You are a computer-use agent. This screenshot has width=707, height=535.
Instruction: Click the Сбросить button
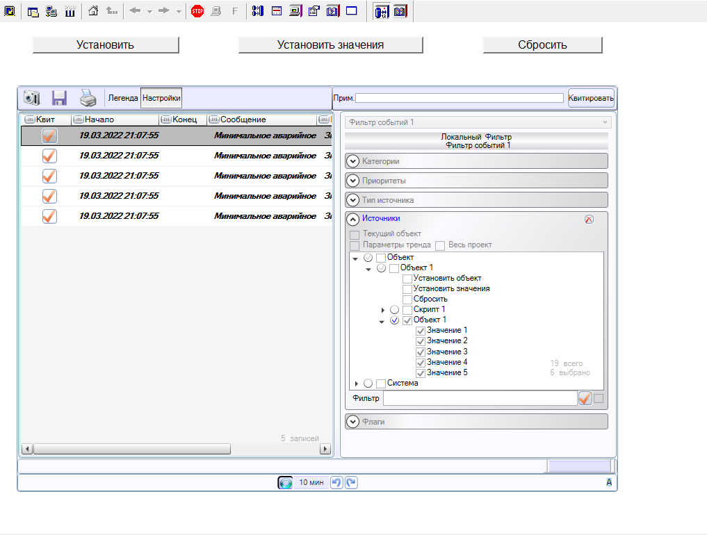click(542, 44)
